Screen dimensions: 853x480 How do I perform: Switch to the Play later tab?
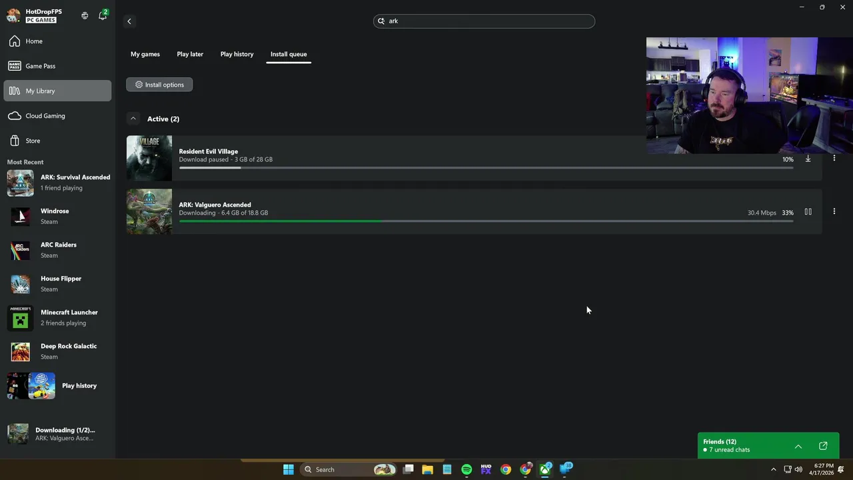pos(190,54)
